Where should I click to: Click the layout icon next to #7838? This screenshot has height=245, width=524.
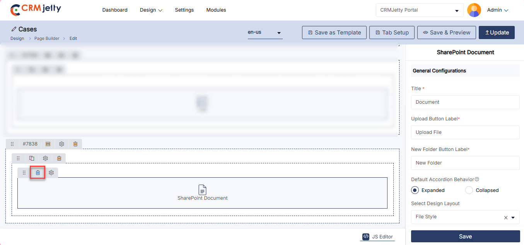click(48, 144)
